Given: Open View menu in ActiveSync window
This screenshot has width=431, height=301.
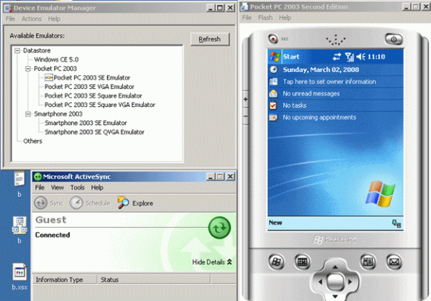Looking at the screenshot, I should 57,187.
